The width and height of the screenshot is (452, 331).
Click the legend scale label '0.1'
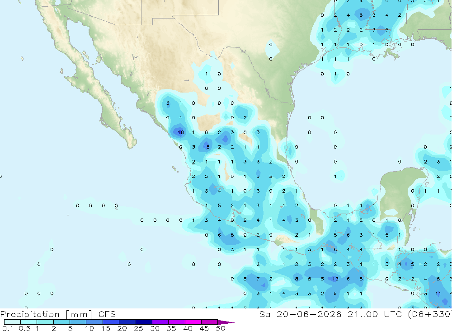(8, 328)
